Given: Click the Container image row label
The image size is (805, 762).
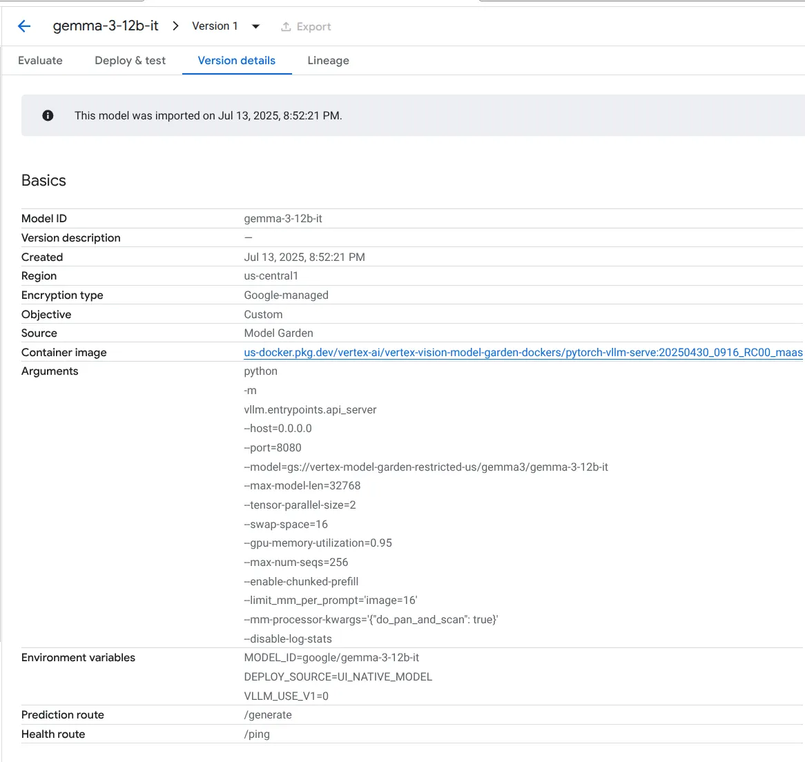Looking at the screenshot, I should pos(64,353).
